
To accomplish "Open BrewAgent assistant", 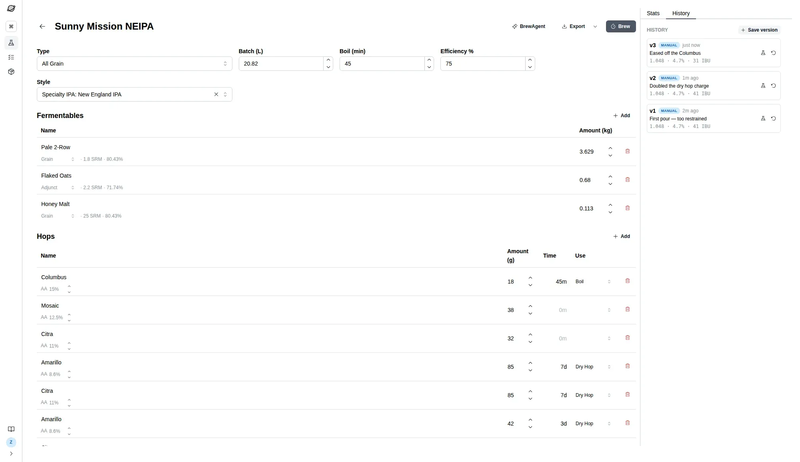I will 529,26.
